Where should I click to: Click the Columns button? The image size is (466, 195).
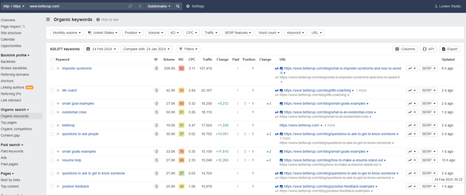coord(405,49)
